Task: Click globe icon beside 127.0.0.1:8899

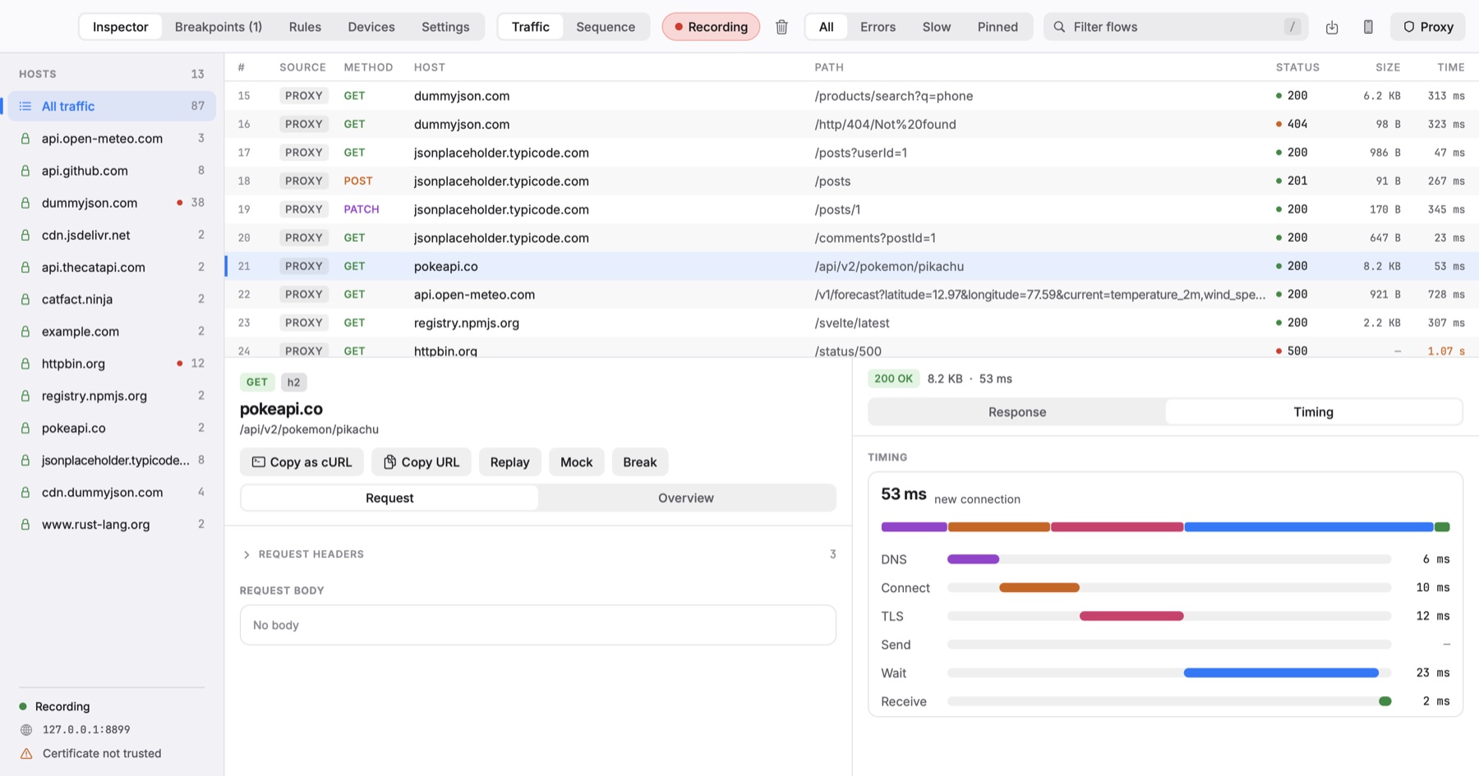Action: click(26, 729)
